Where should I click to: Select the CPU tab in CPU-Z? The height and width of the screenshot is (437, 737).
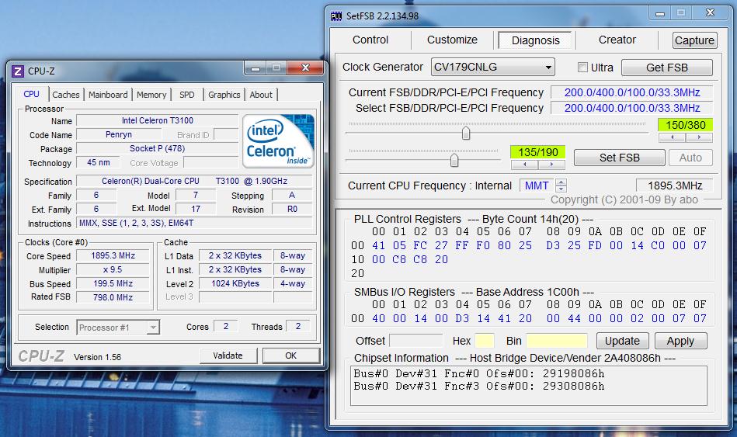[x=32, y=94]
